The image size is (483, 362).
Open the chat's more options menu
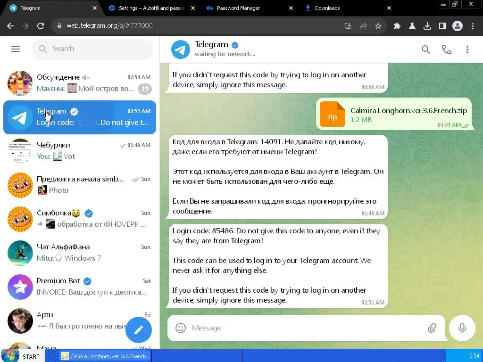[467, 49]
